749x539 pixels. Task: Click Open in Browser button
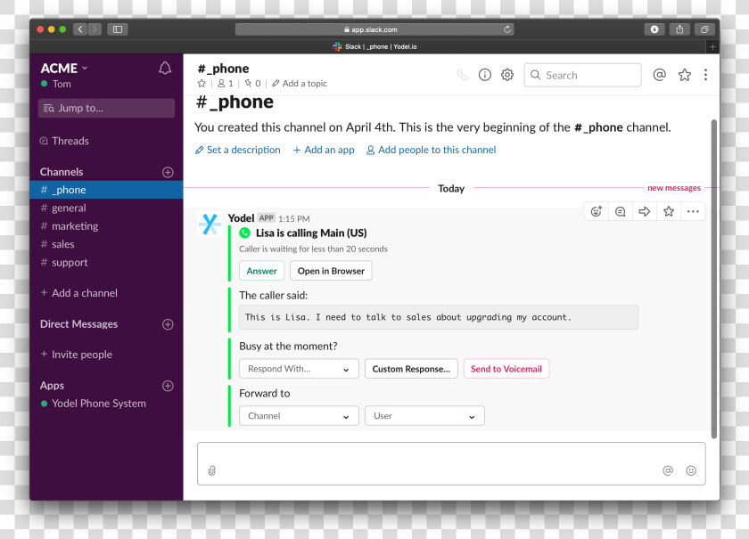(x=331, y=271)
